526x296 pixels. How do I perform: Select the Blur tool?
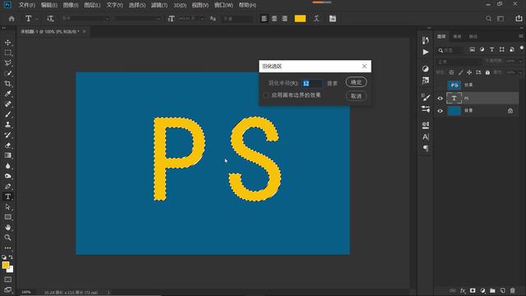[7, 166]
